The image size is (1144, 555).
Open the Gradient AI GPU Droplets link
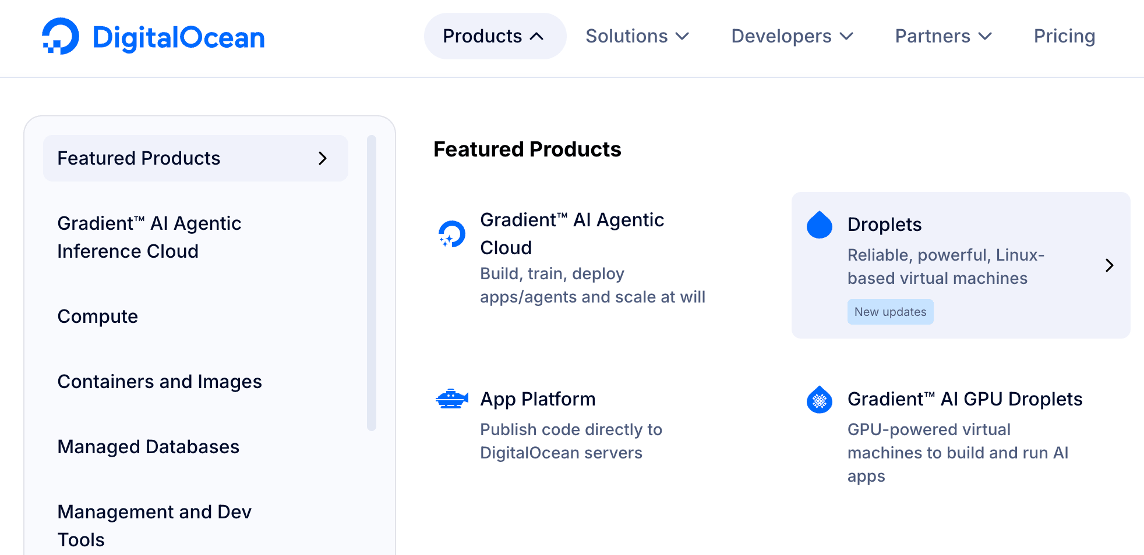[965, 399]
